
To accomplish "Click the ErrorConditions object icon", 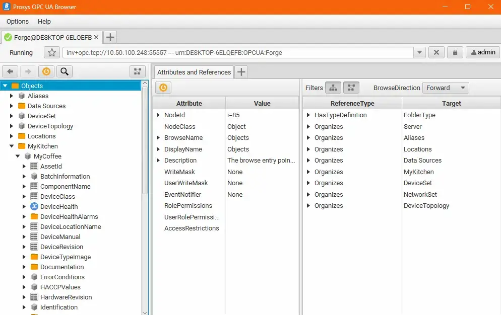I will 34,277.
